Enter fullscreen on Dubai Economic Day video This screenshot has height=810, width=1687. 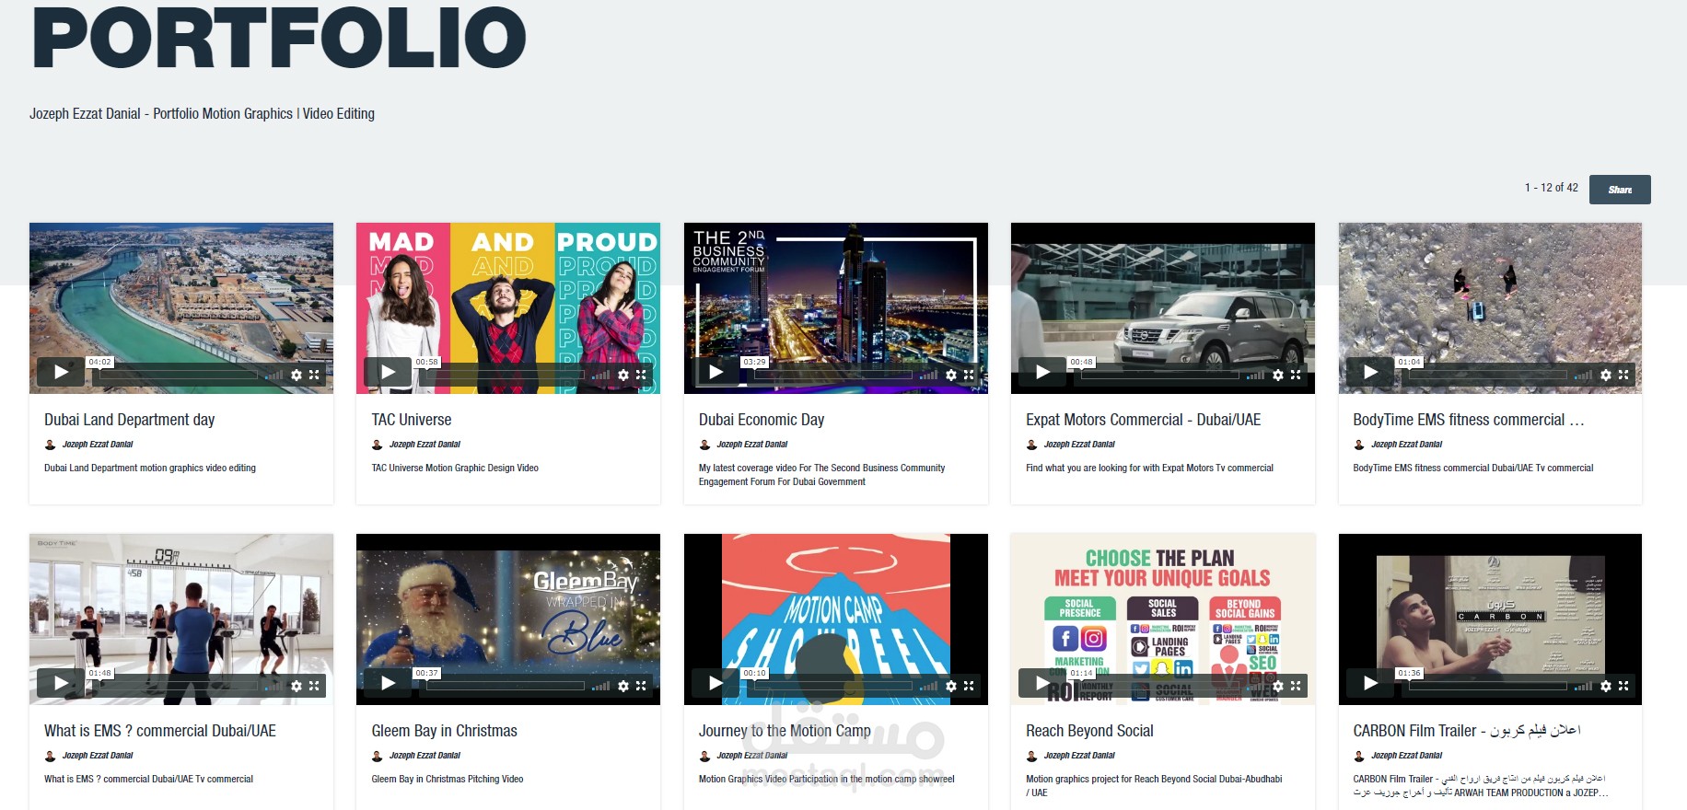pyautogui.click(x=969, y=375)
